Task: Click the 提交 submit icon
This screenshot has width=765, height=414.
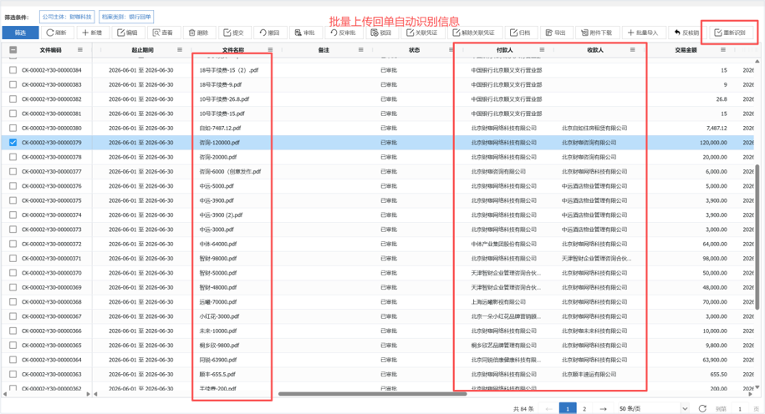Action: 227,33
